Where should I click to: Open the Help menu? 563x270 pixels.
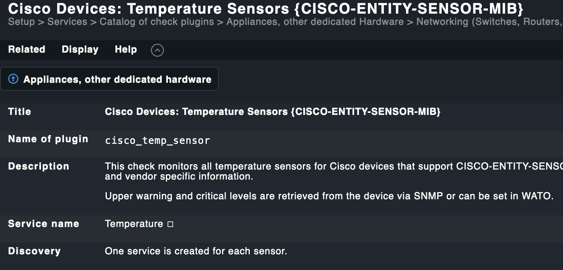click(x=125, y=49)
